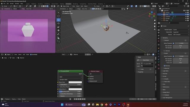Click the Reset Node button
Screen dimensions: 190x107
point(146,60)
